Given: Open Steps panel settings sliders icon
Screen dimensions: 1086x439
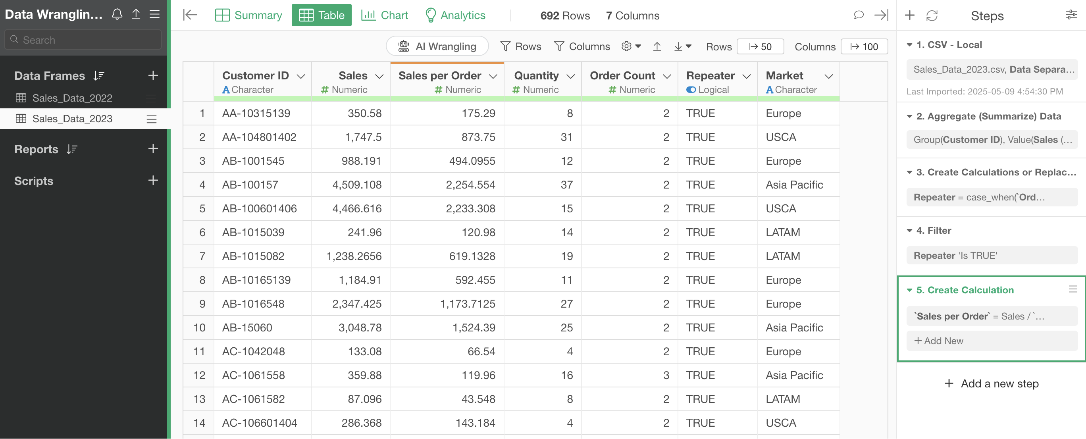Looking at the screenshot, I should [x=1071, y=15].
